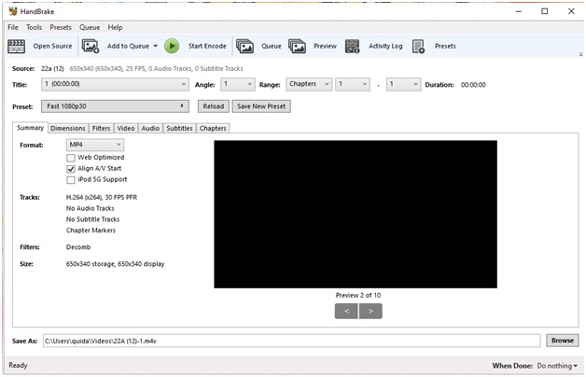Click the source name '22a (12)'
This screenshot has width=586, height=377.
coord(52,69)
